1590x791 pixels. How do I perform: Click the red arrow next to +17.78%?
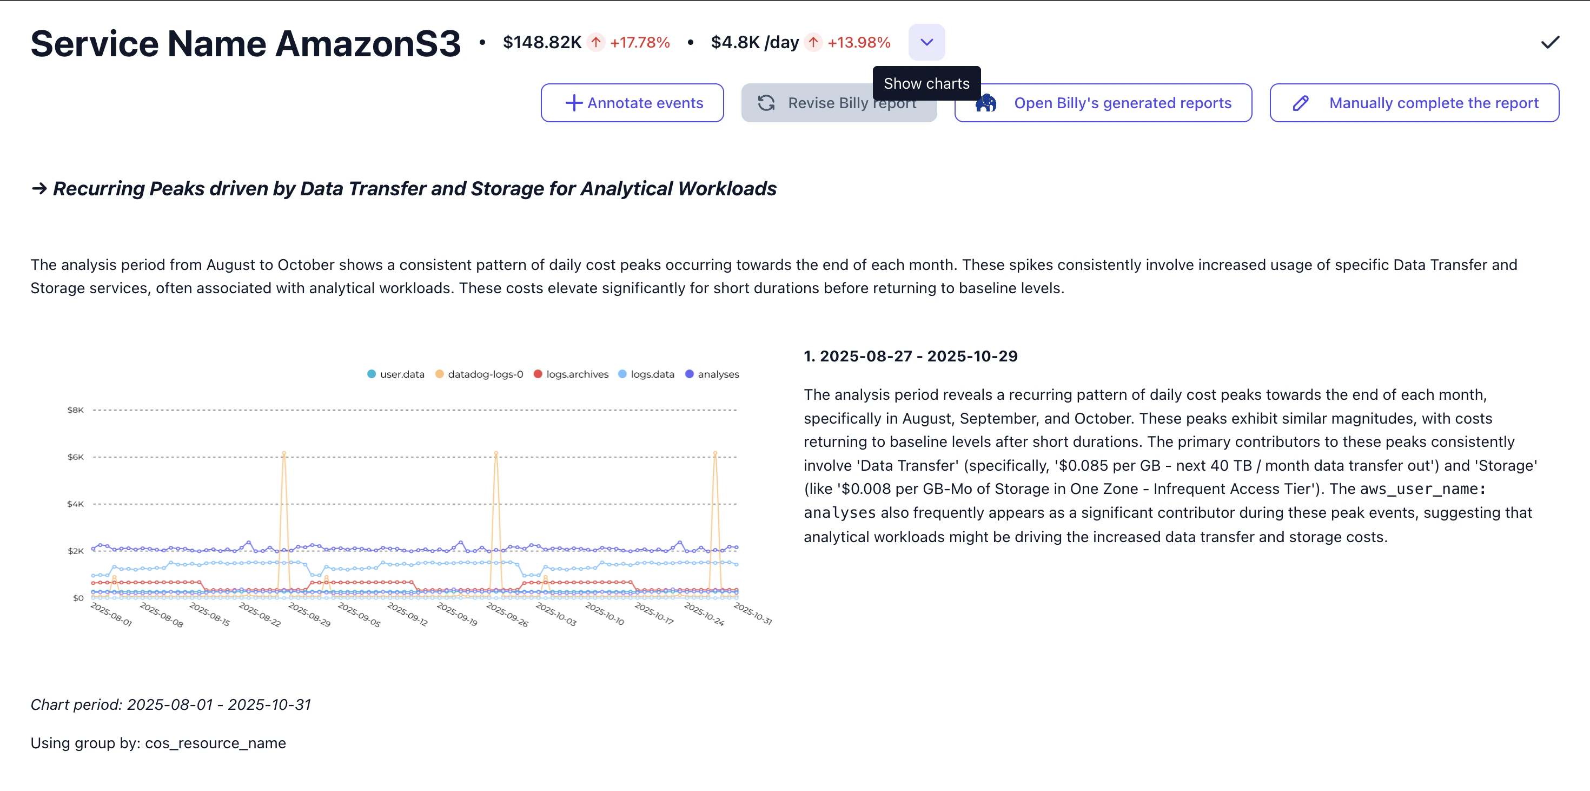click(595, 42)
